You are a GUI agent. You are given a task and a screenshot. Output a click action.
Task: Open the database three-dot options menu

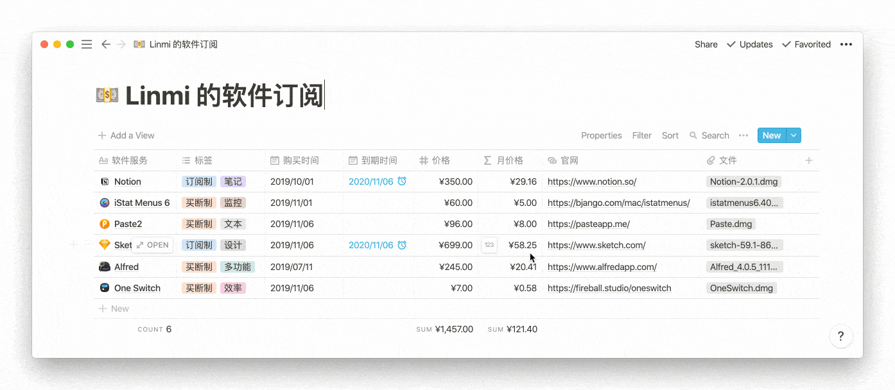(x=743, y=135)
